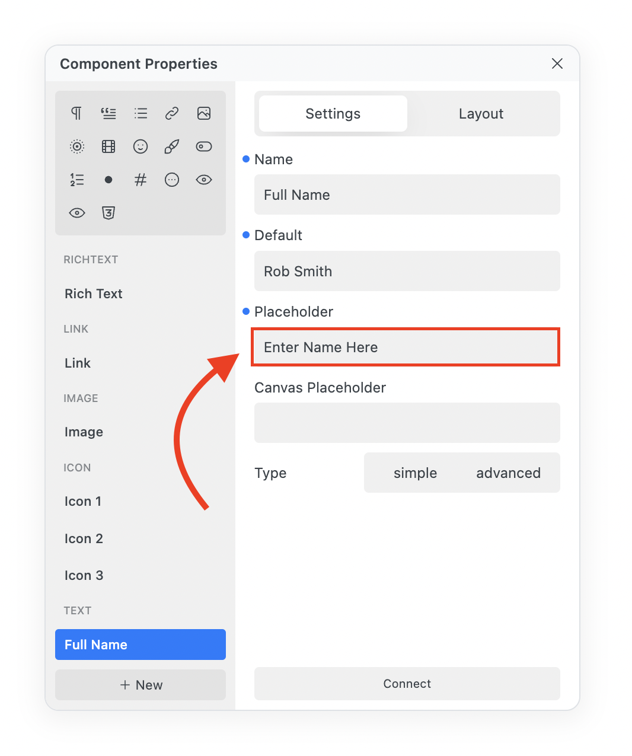This screenshot has width=632, height=756.
Task: Select the film strip video icon
Action: click(108, 146)
